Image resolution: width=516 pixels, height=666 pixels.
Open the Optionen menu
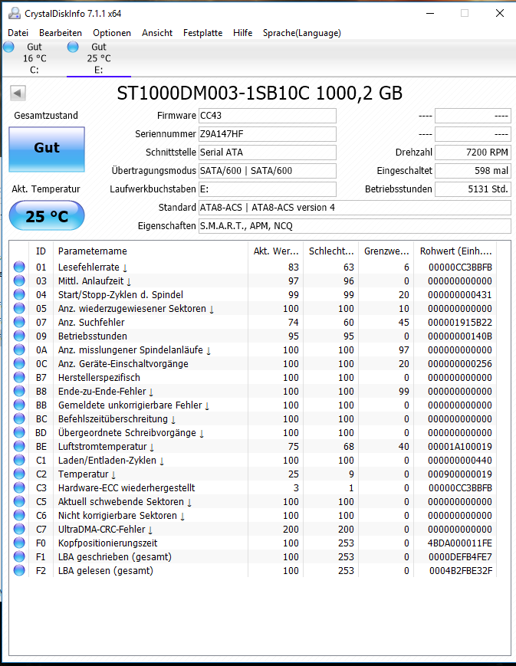[x=112, y=33]
